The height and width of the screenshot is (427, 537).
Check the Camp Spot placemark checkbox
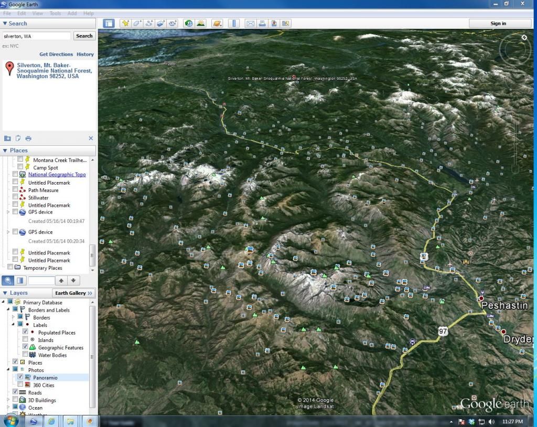(x=20, y=167)
